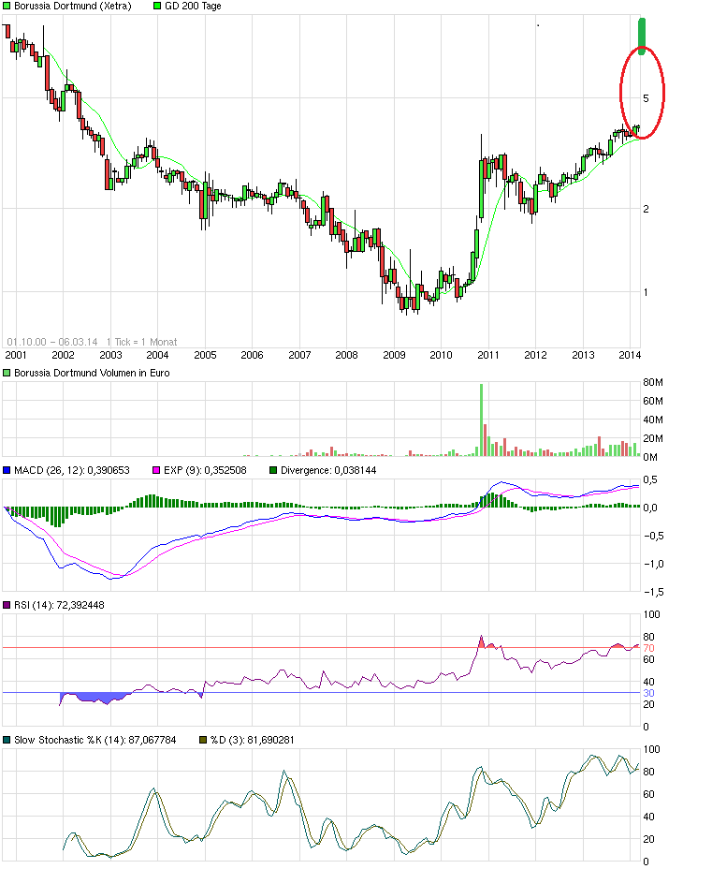The height and width of the screenshot is (869, 712).
Task: Click 'Borussia Dortmund Volumen in Euro' label
Action: tap(92, 373)
